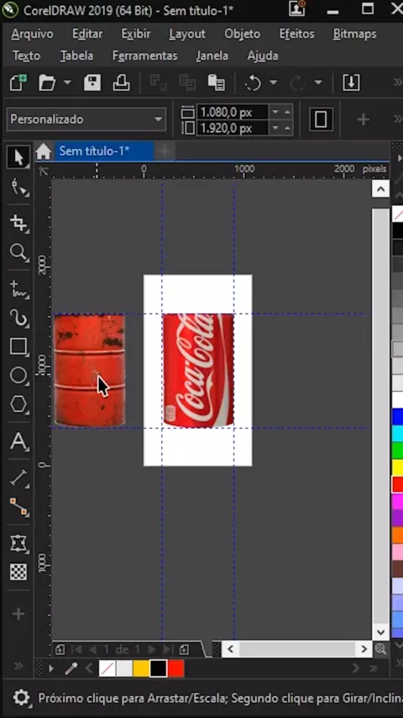Select the Transparency checkerboard tool
The image size is (403, 718).
point(18,573)
